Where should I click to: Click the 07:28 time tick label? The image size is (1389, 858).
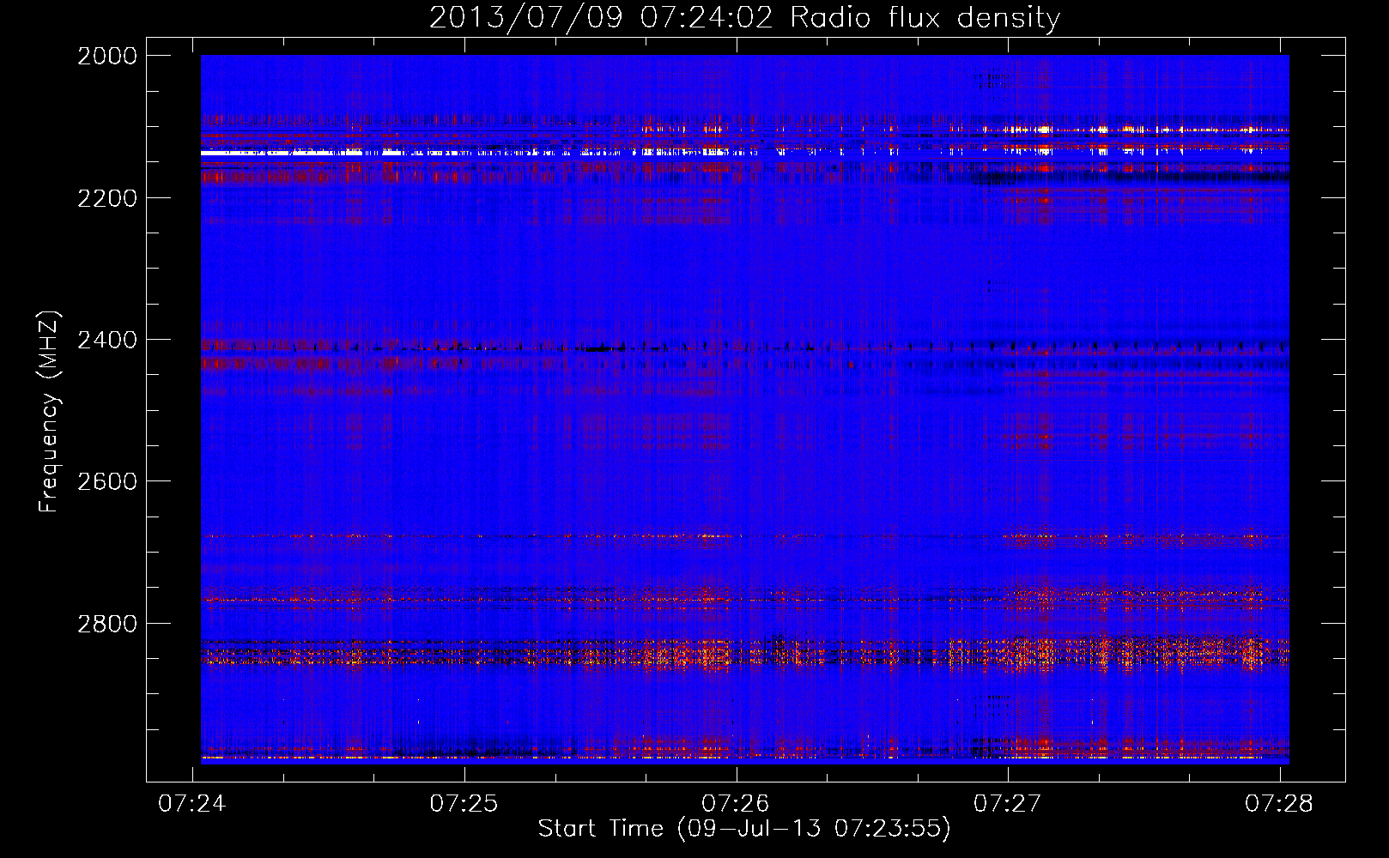[x=1279, y=803]
